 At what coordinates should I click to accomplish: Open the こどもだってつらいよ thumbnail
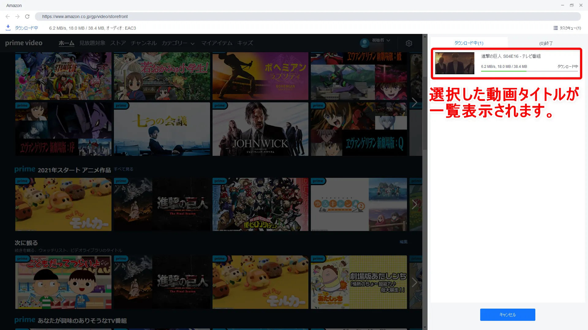[x=63, y=282]
